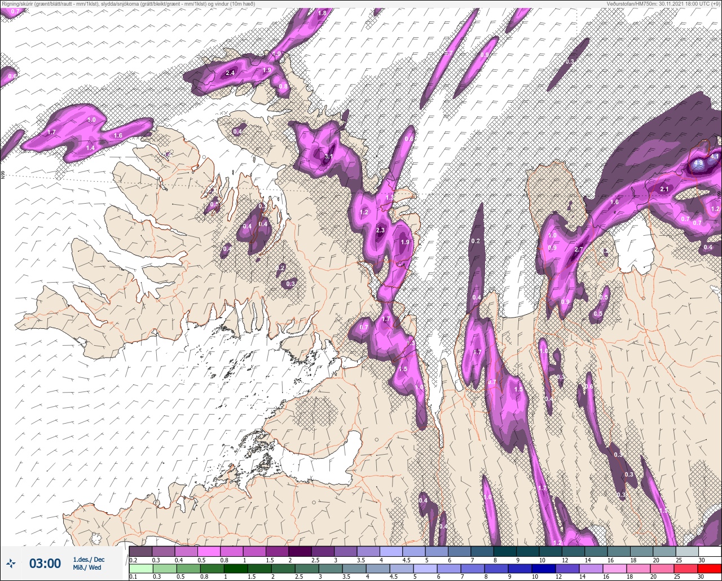This screenshot has width=722, height=581.
Task: Select the dark teal top-row swatch starting at 8
Action: tap(505, 551)
